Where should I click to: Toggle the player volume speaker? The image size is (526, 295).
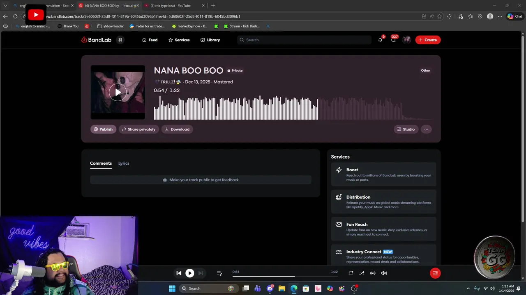[x=384, y=273]
